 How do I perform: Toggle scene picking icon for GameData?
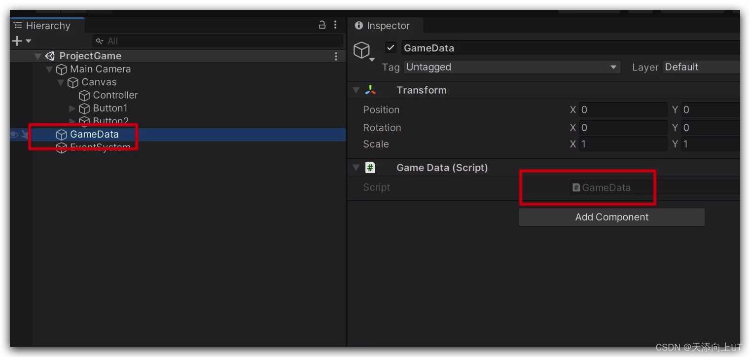25,134
